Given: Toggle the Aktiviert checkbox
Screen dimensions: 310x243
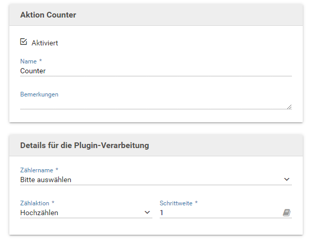Looking at the screenshot, I should (x=23, y=42).
